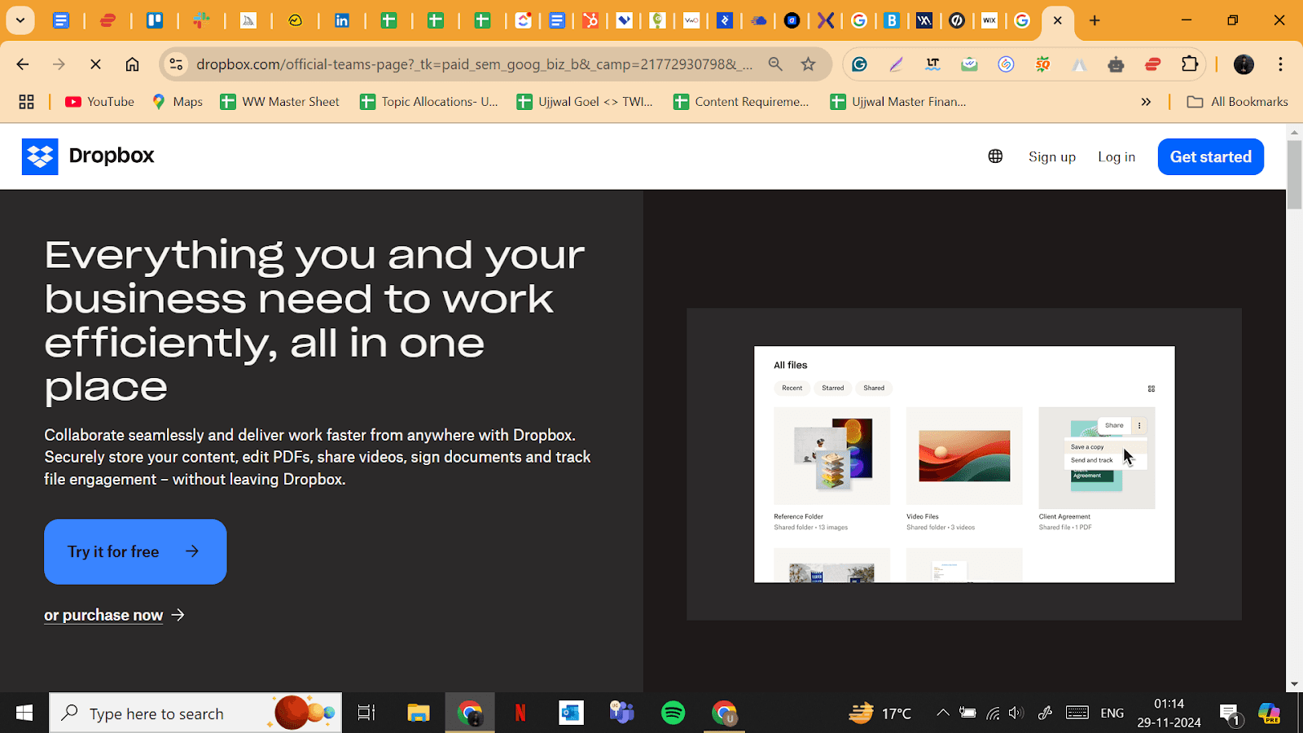Open the Trello tab
Image resolution: width=1303 pixels, height=733 pixels.
(155, 20)
